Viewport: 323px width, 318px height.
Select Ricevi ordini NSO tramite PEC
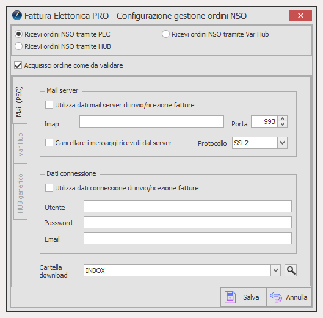pos(18,34)
